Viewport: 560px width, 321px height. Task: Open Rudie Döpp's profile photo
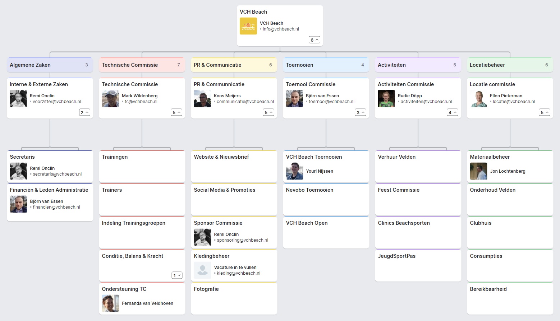point(386,99)
